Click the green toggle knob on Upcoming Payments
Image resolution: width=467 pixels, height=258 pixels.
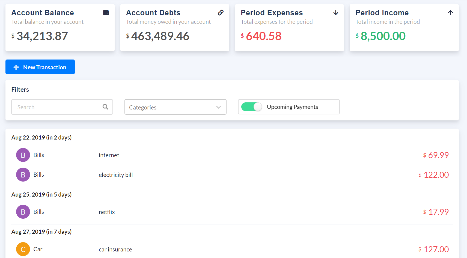click(x=257, y=107)
